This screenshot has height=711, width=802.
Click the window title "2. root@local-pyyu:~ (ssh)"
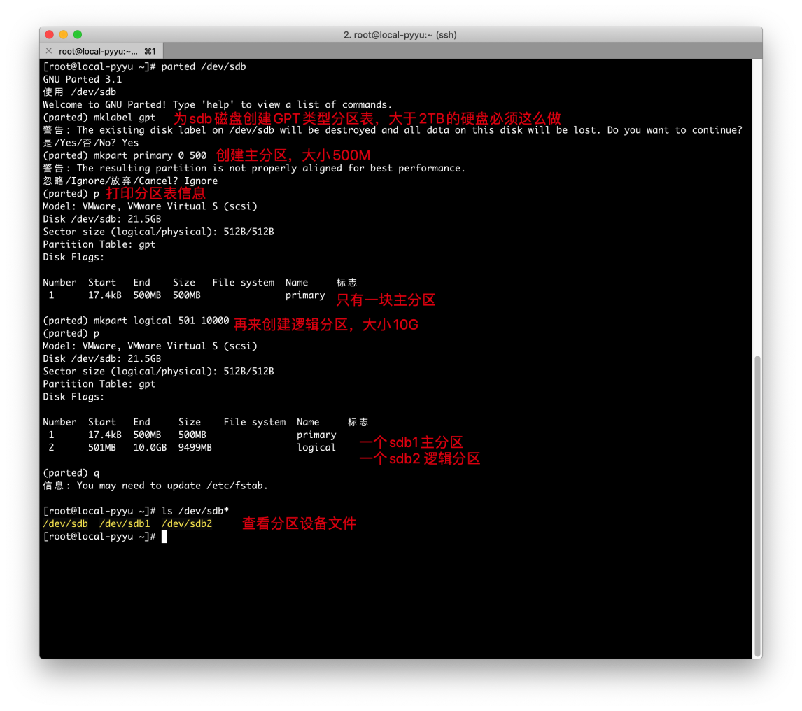point(400,35)
